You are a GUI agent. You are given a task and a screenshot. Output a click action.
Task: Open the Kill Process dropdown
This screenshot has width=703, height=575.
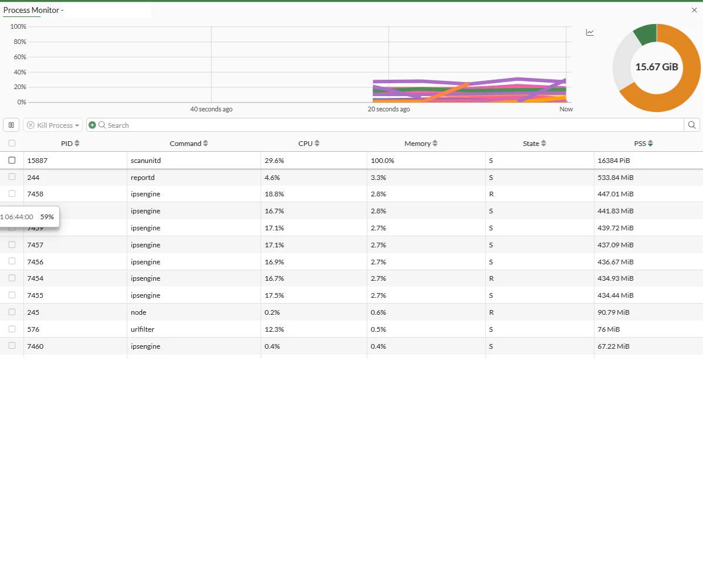point(53,125)
